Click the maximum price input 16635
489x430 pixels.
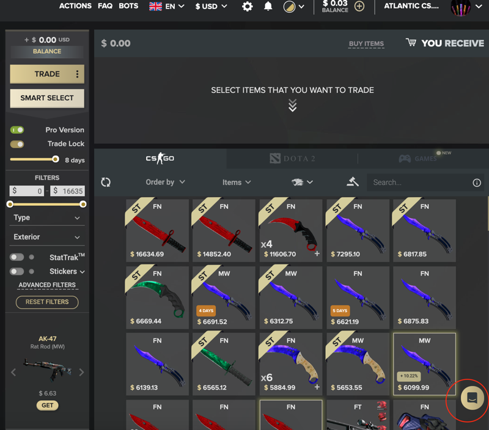(68, 191)
